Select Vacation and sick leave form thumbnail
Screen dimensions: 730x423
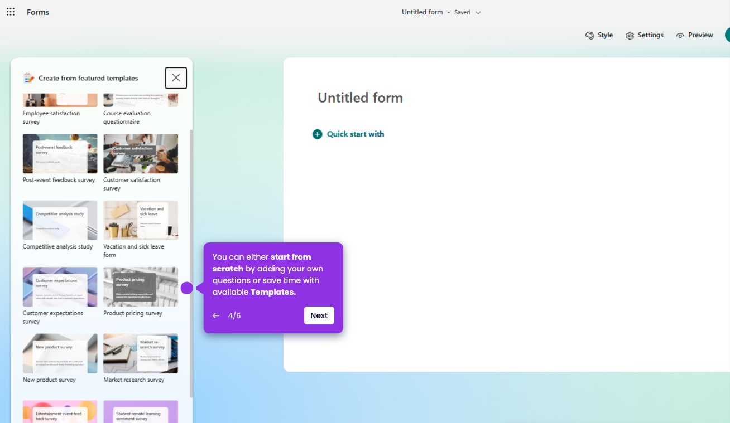[x=141, y=220]
